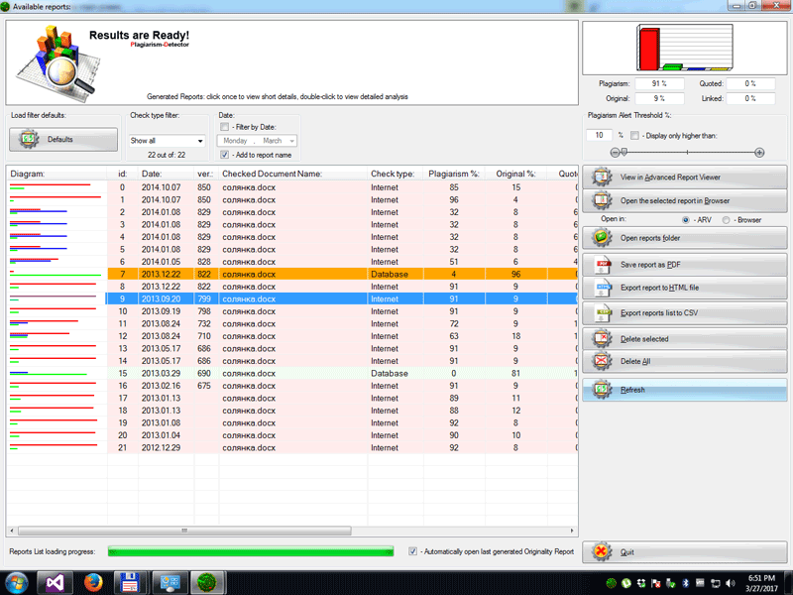Viewport: 793px width, 595px height.
Task: Sort by the Diagram column header
Action: [57, 174]
